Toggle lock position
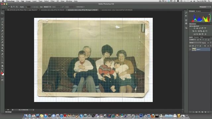 pyautogui.click(x=198, y=46)
